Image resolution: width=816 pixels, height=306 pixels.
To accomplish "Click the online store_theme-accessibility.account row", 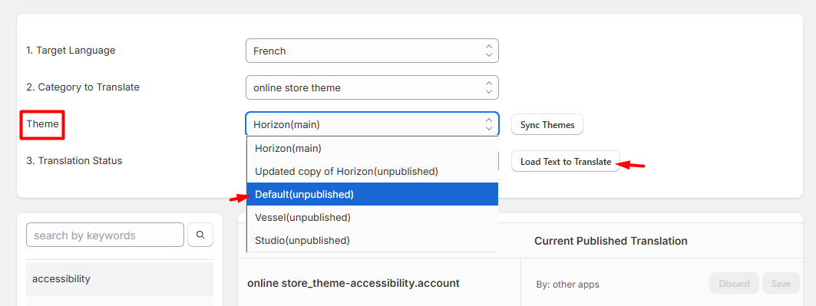I will pyautogui.click(x=379, y=283).
